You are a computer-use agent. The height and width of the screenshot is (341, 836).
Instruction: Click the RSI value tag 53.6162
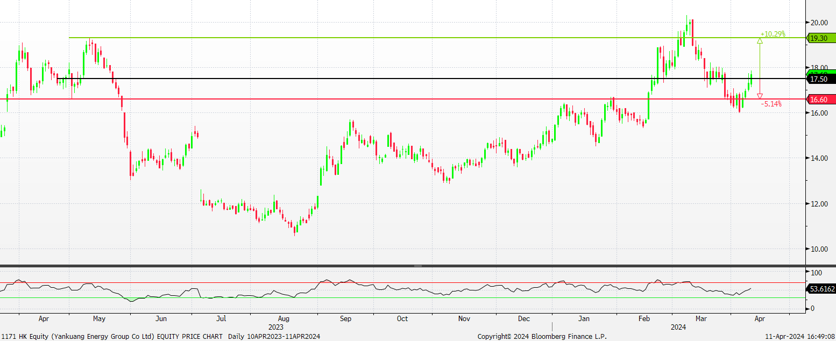822,289
